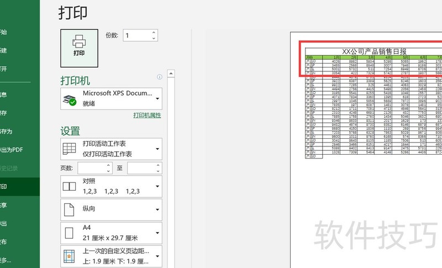The height and width of the screenshot is (268, 442).
Task: Click the collate pages icon
Action: [x=70, y=186]
